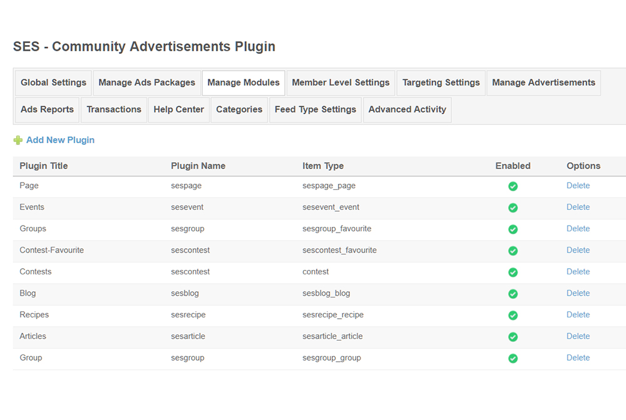Viewport: 626px width, 420px height.
Task: Click the Articles enabled checkmark icon
Action: [513, 337]
